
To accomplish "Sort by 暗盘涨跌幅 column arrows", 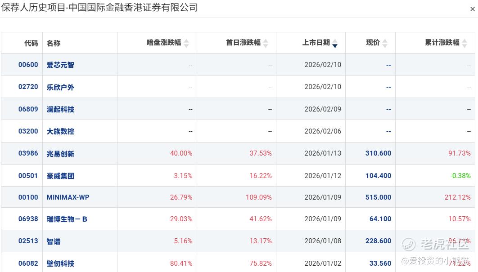I will tap(186, 43).
